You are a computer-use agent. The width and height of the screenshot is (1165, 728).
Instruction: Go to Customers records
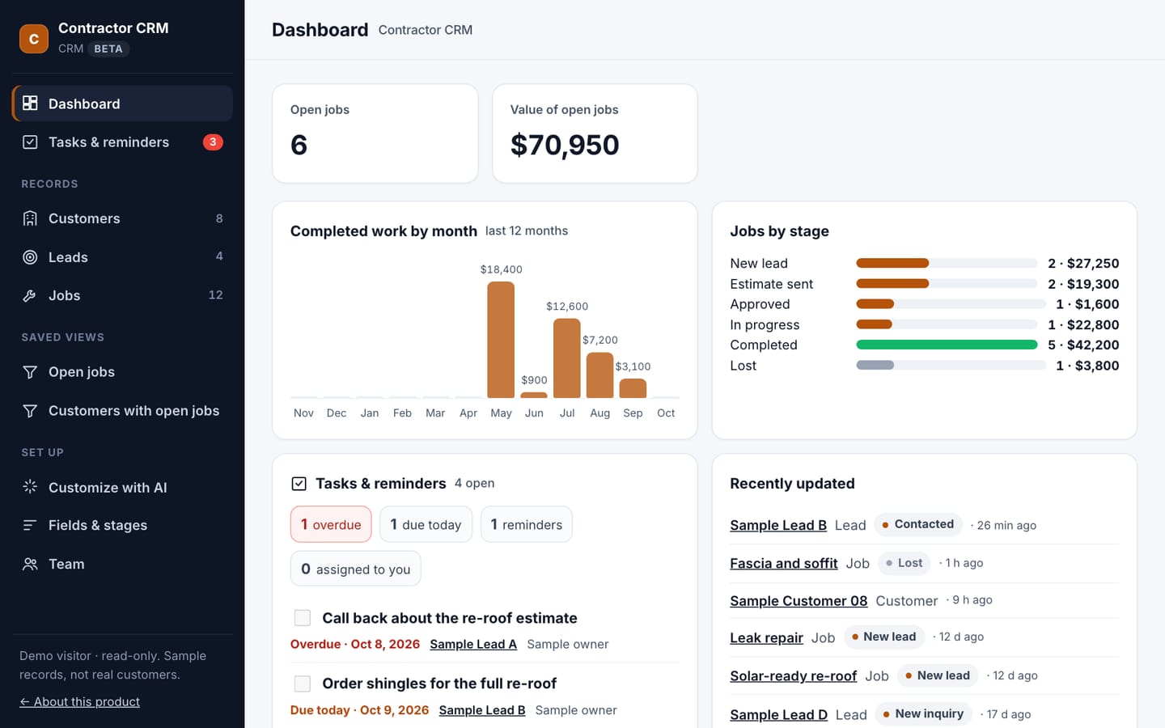(123, 218)
